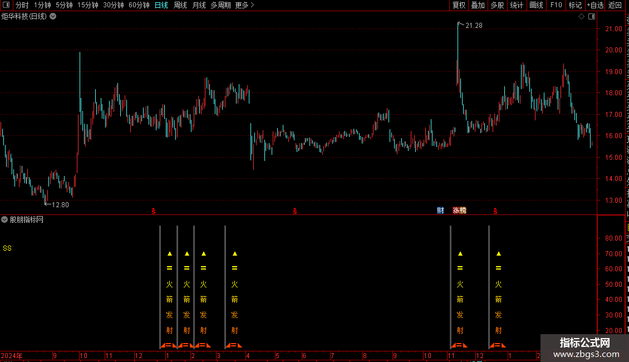Add stock via +自选 button
This screenshot has width=629, height=362.
pos(595,5)
